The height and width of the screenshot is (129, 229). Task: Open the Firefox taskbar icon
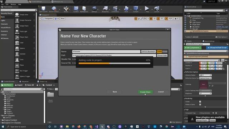[x=79, y=126]
